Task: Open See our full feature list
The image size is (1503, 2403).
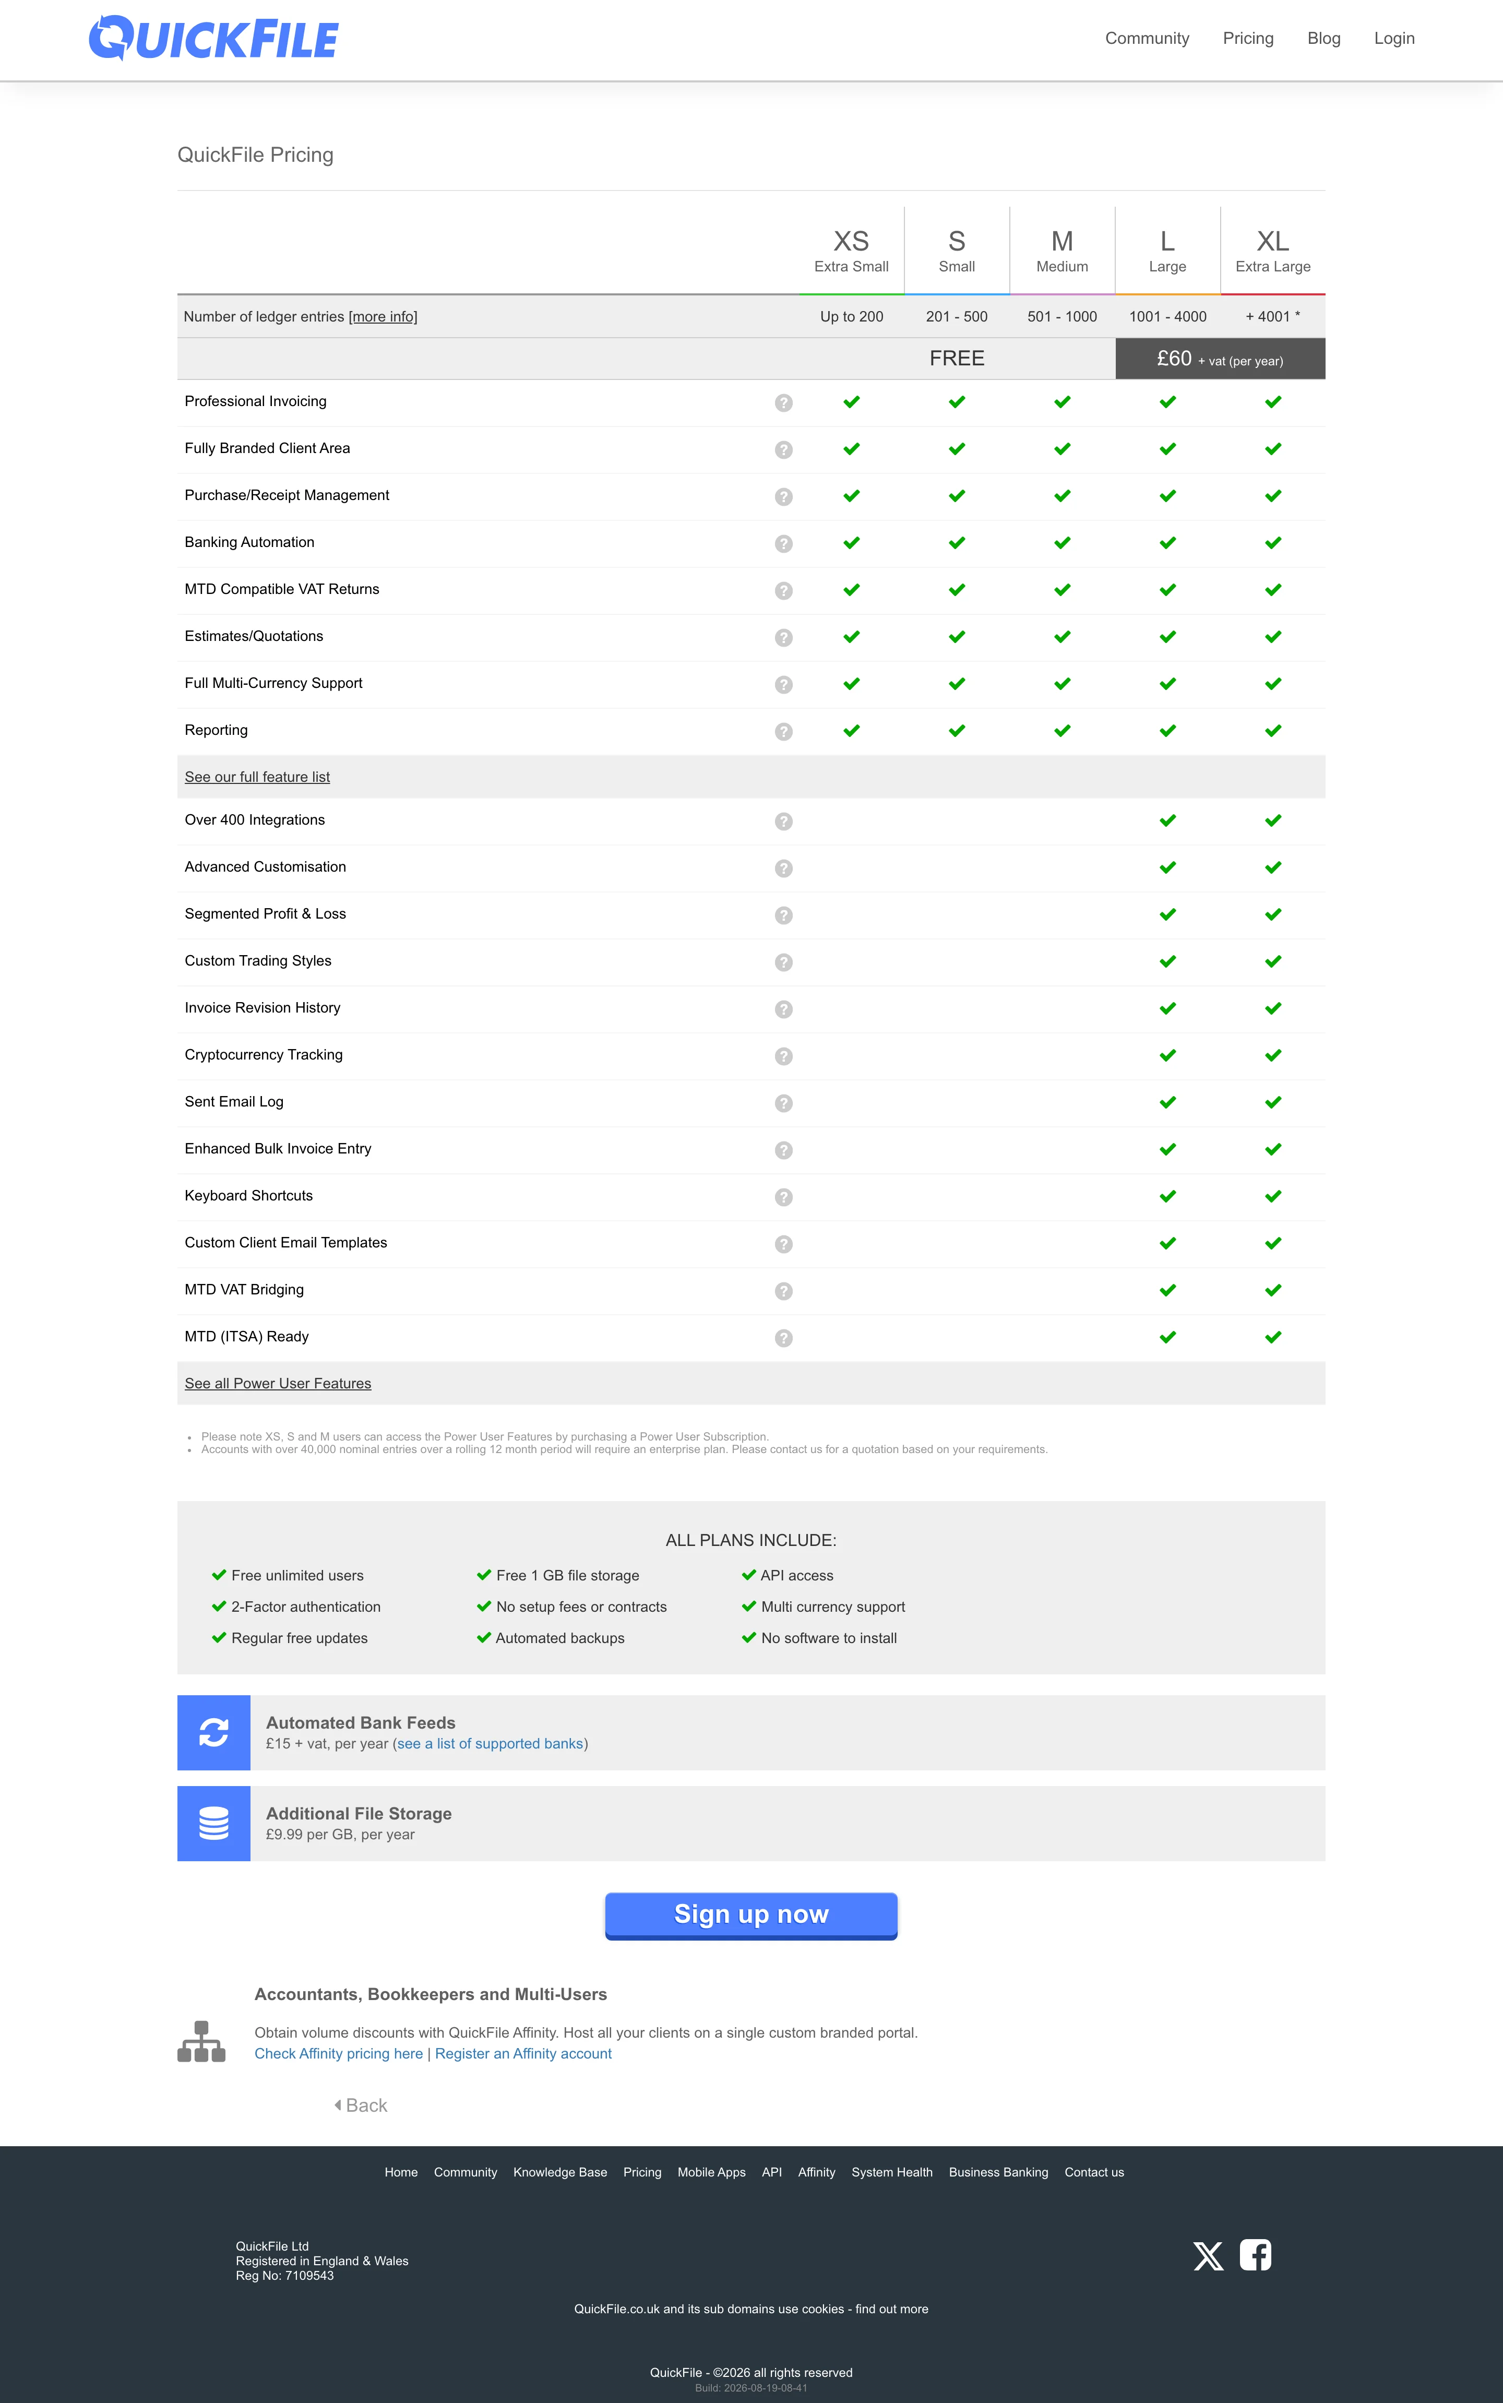Action: pyautogui.click(x=257, y=777)
